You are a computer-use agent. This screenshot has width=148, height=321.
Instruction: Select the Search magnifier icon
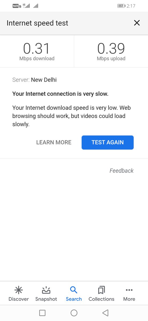point(74,290)
